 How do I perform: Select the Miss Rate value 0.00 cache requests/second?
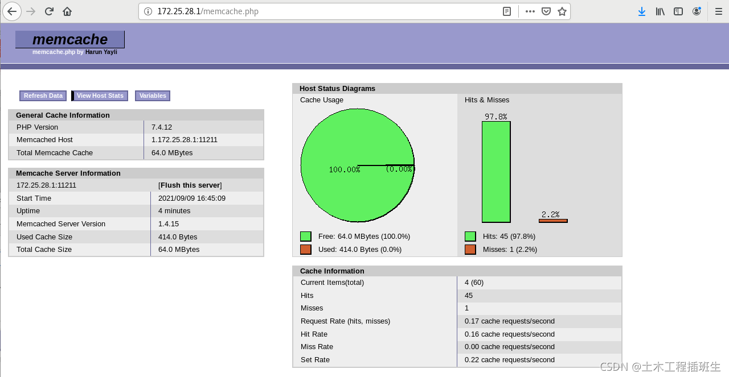[x=510, y=347]
